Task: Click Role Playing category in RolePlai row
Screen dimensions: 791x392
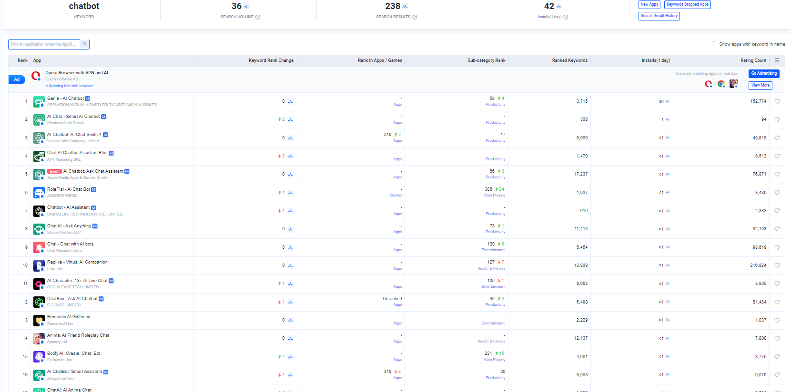Action: [495, 196]
